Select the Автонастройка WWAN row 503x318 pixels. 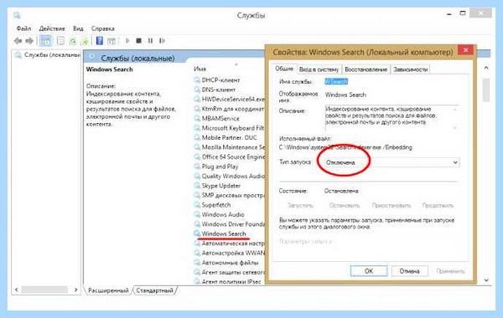coord(230,253)
